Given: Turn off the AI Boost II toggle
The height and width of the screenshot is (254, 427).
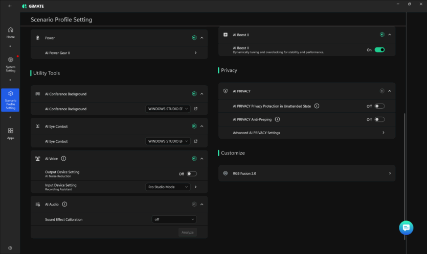Looking at the screenshot, I should click(379, 50).
